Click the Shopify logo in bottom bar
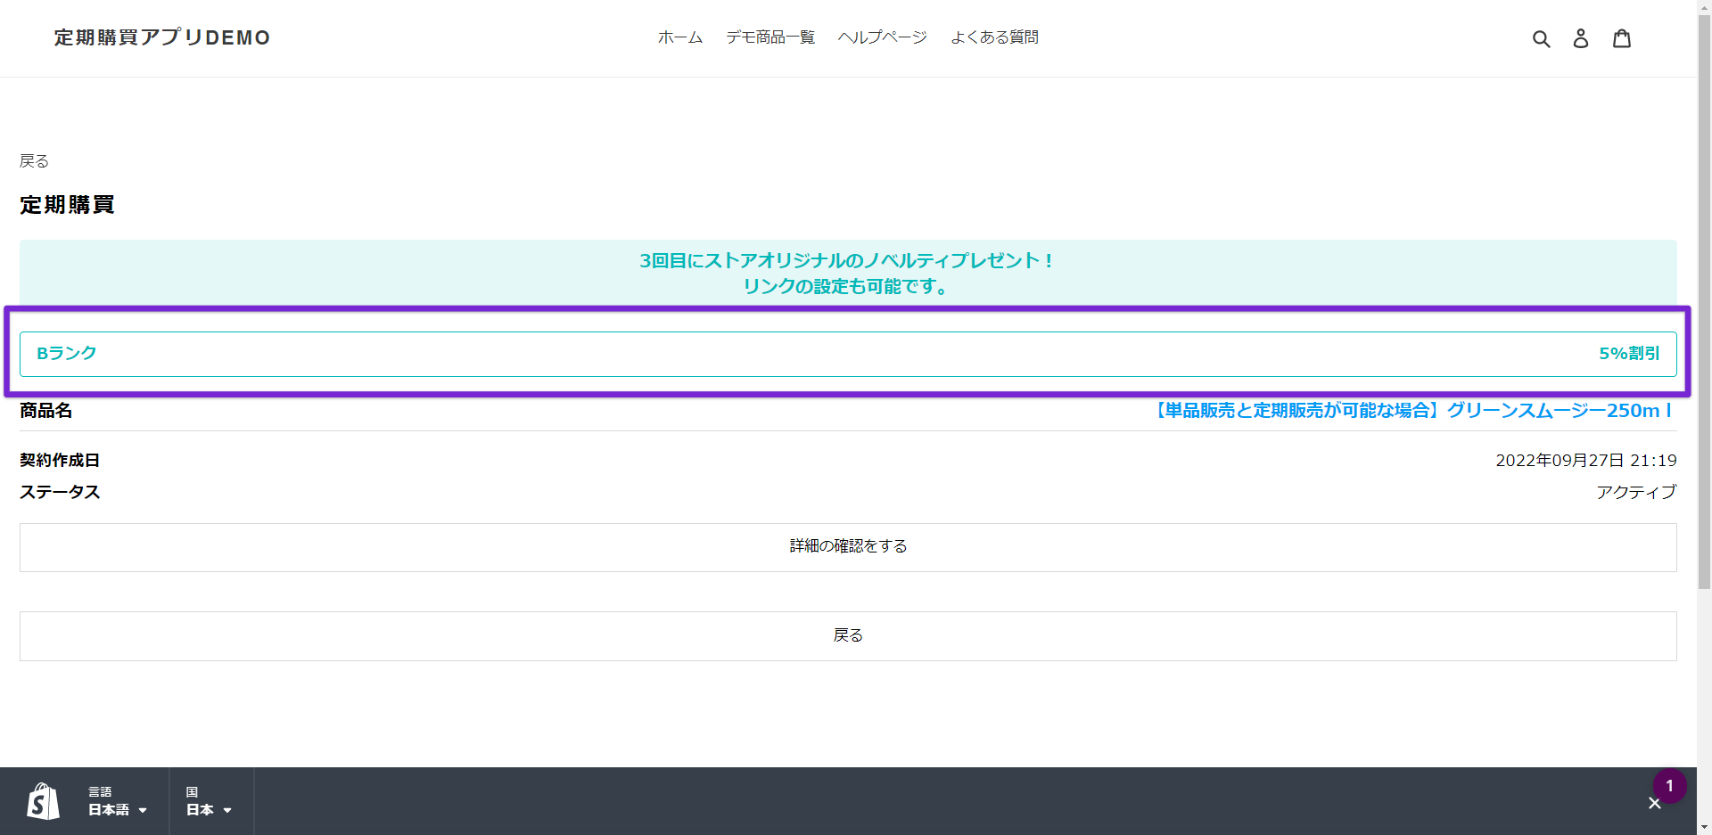The width and height of the screenshot is (1712, 835). (x=43, y=801)
